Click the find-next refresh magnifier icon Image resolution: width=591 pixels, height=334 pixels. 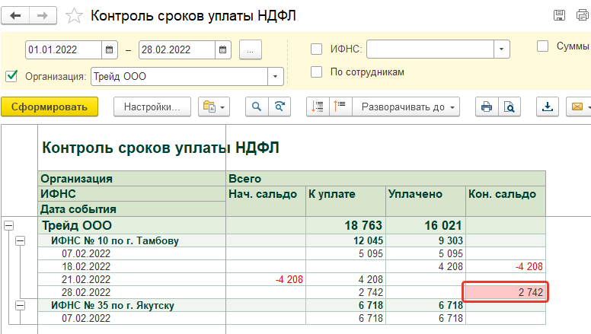[280, 107]
